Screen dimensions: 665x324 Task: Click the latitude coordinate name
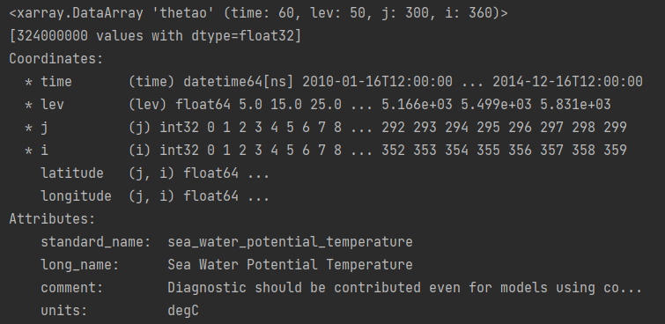pyautogui.click(x=72, y=173)
